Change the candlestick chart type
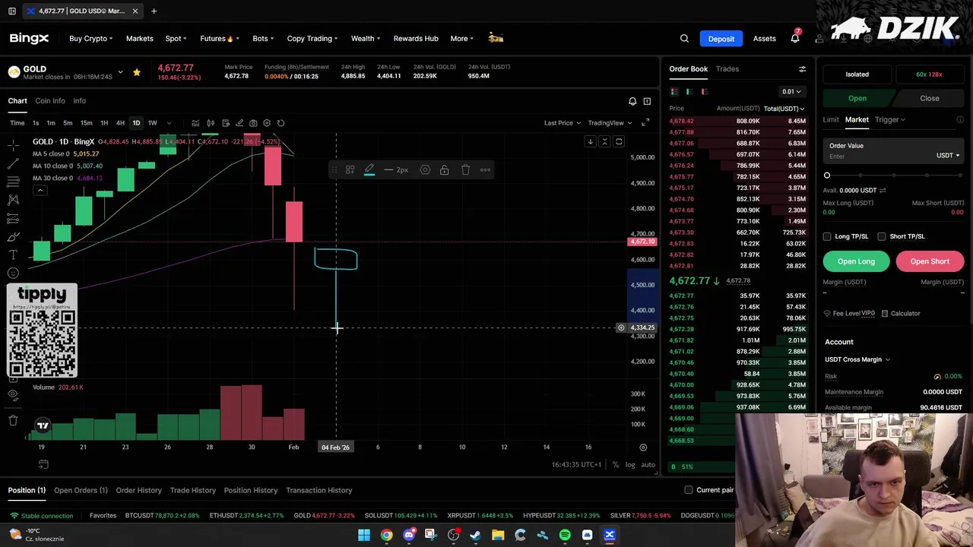The width and height of the screenshot is (973, 547). click(211, 123)
